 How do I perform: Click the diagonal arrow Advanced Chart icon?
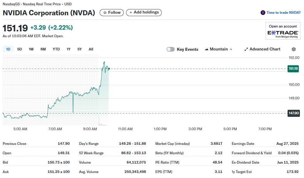(246, 49)
